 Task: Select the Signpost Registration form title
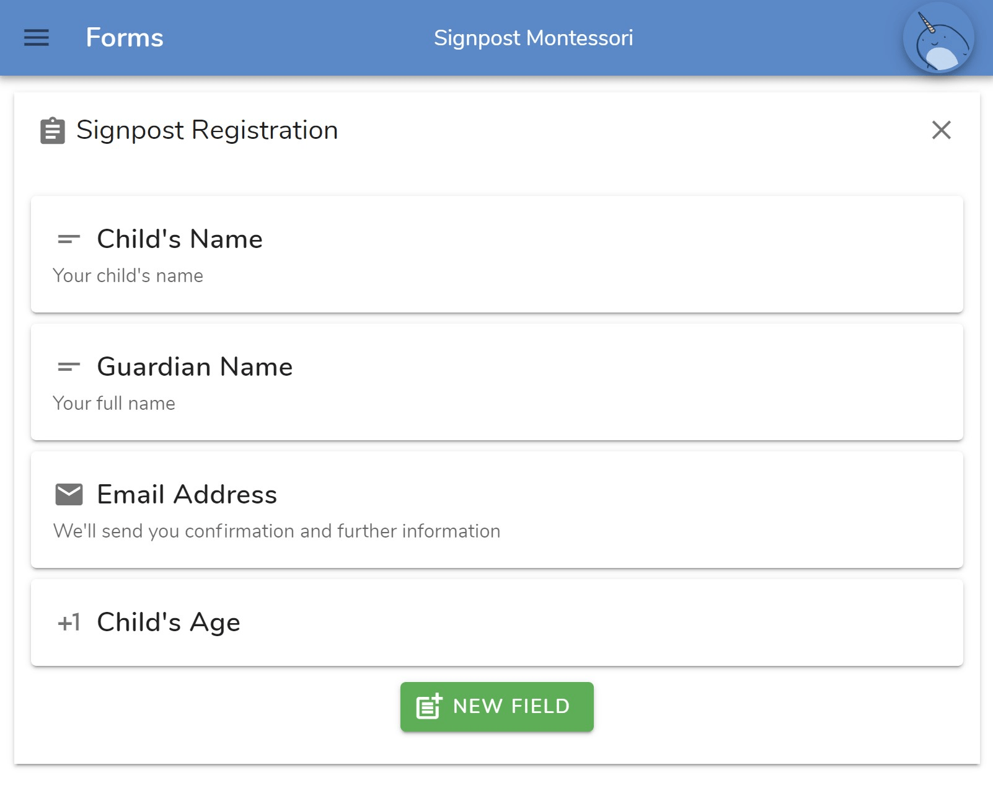(207, 131)
